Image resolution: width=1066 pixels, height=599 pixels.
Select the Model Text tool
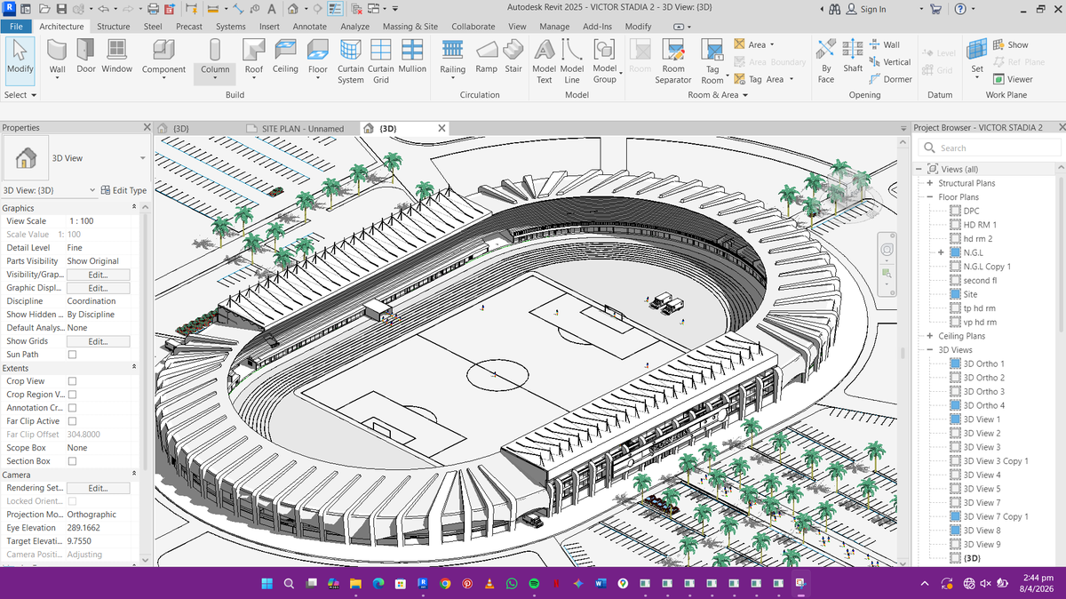(545, 62)
